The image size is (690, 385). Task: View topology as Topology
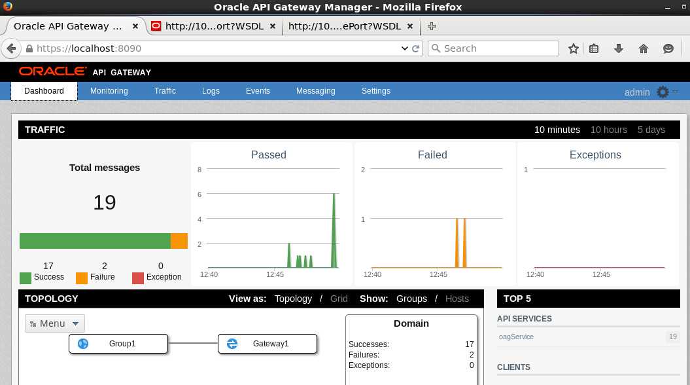[293, 299]
